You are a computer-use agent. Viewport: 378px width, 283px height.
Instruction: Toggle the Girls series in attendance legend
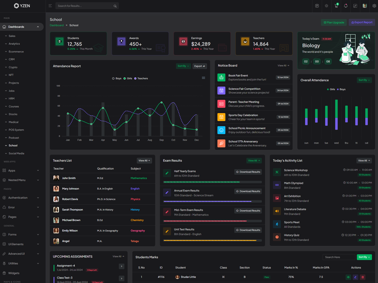coord(128,78)
